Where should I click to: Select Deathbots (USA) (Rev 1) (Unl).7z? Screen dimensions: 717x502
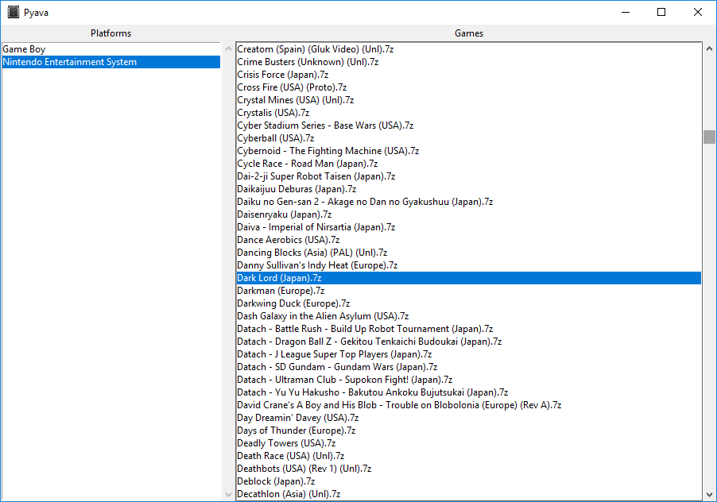469,469
